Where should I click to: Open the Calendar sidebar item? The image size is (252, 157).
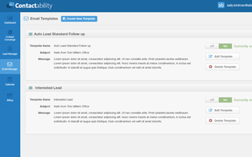click(10, 81)
